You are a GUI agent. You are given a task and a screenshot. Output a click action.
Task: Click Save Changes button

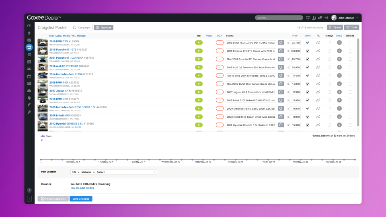pos(81,199)
